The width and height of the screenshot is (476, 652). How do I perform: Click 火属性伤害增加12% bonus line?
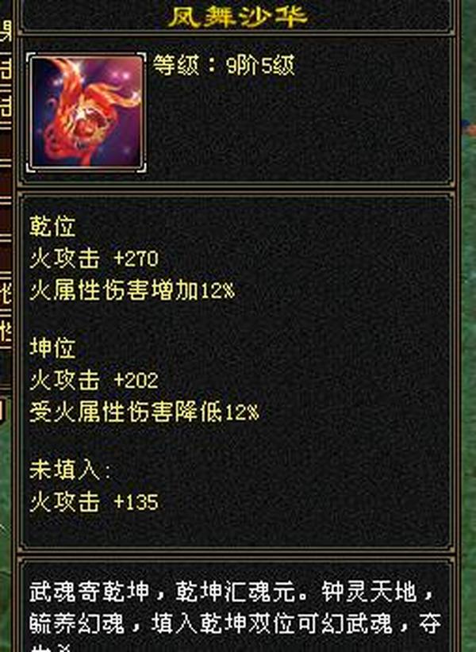coord(132,290)
